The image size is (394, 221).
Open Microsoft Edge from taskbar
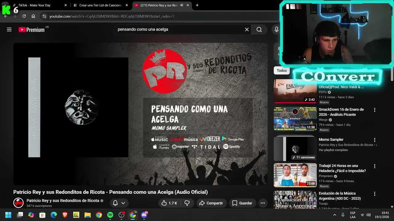point(54,215)
